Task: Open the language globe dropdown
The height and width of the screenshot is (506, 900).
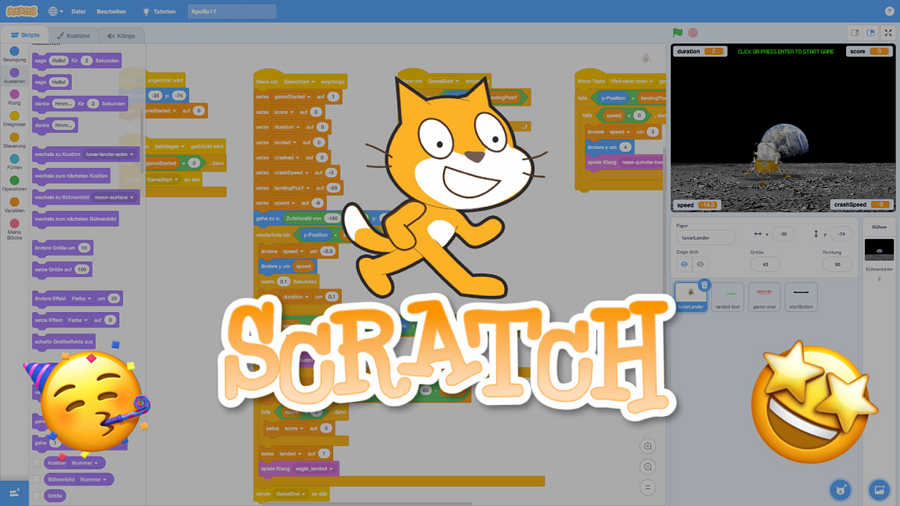Action: [x=56, y=11]
